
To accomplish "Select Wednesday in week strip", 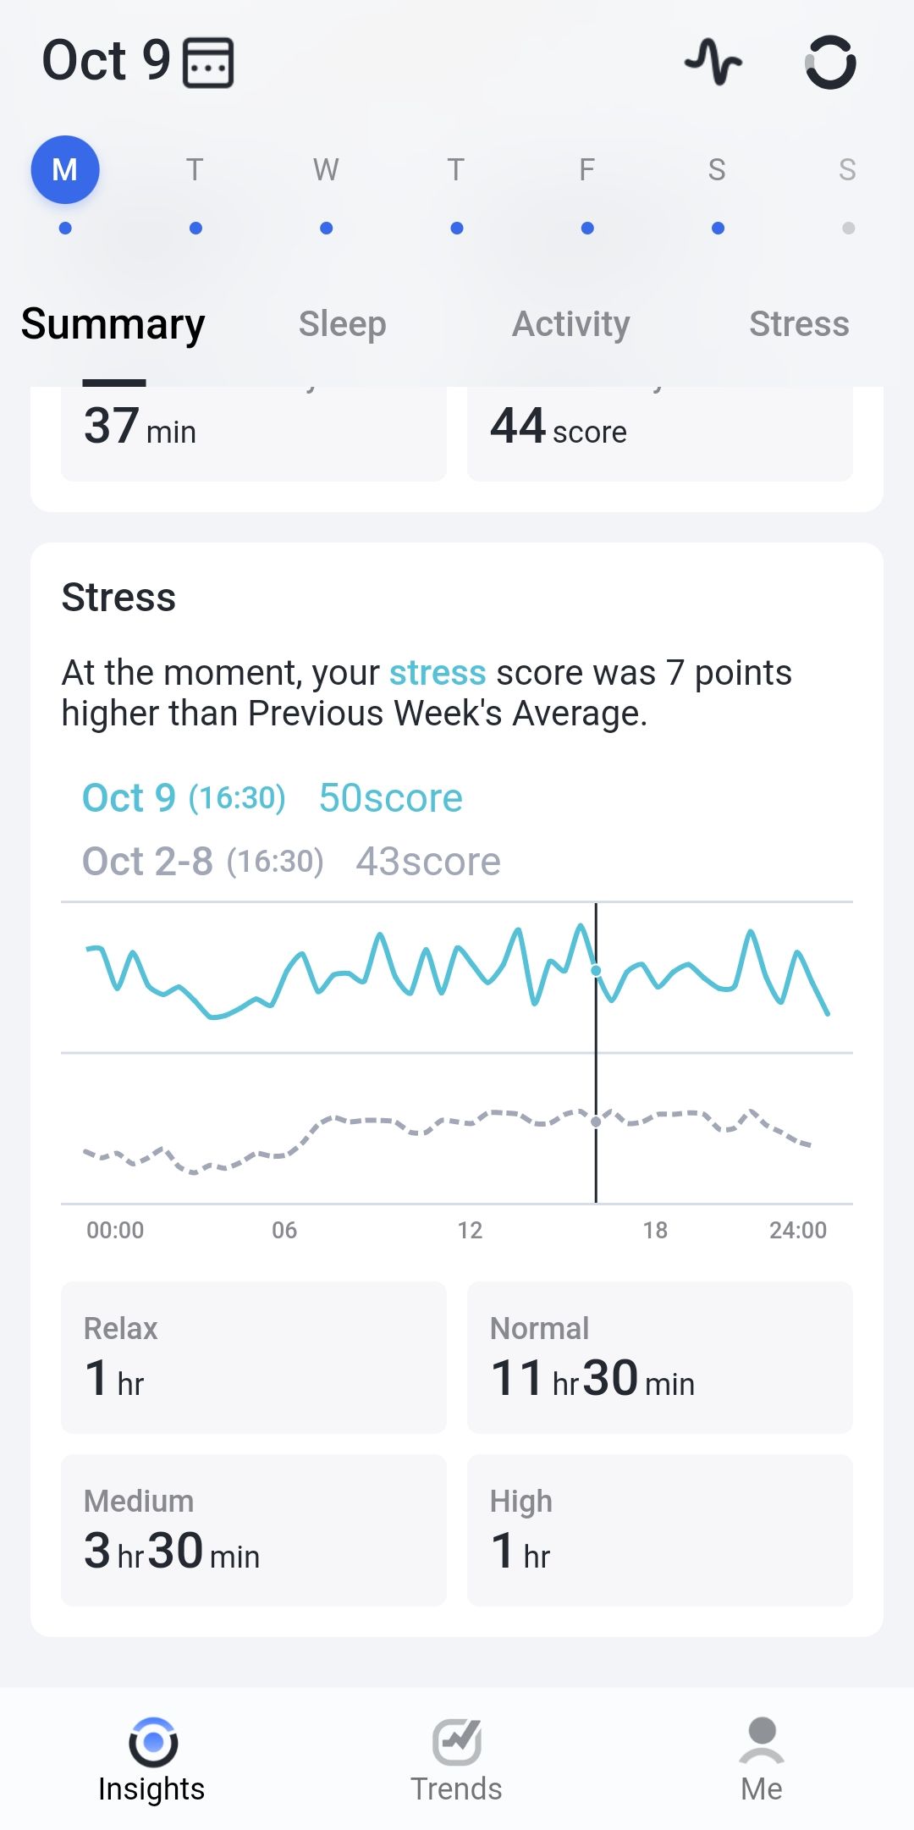I will tap(326, 170).
